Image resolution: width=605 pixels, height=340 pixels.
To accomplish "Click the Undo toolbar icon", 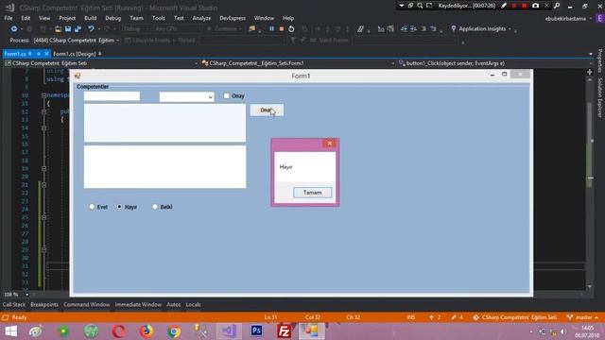I will [x=91, y=29].
